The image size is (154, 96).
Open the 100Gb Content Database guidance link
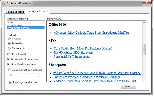point(97,73)
